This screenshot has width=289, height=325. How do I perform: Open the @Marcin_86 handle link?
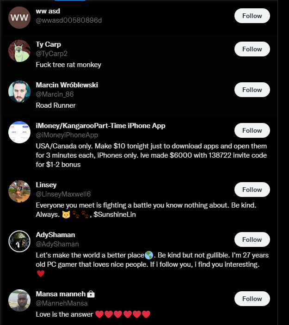point(55,94)
